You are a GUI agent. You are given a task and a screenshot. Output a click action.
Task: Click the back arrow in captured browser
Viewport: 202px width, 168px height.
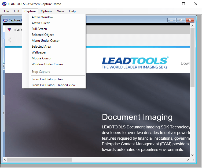[11, 40]
